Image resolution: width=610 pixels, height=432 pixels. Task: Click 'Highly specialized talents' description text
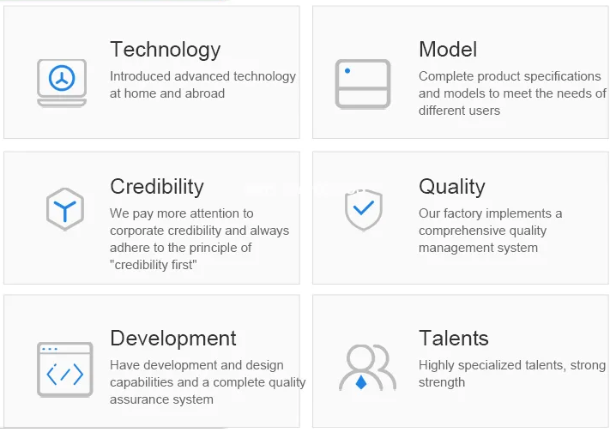[x=512, y=365]
